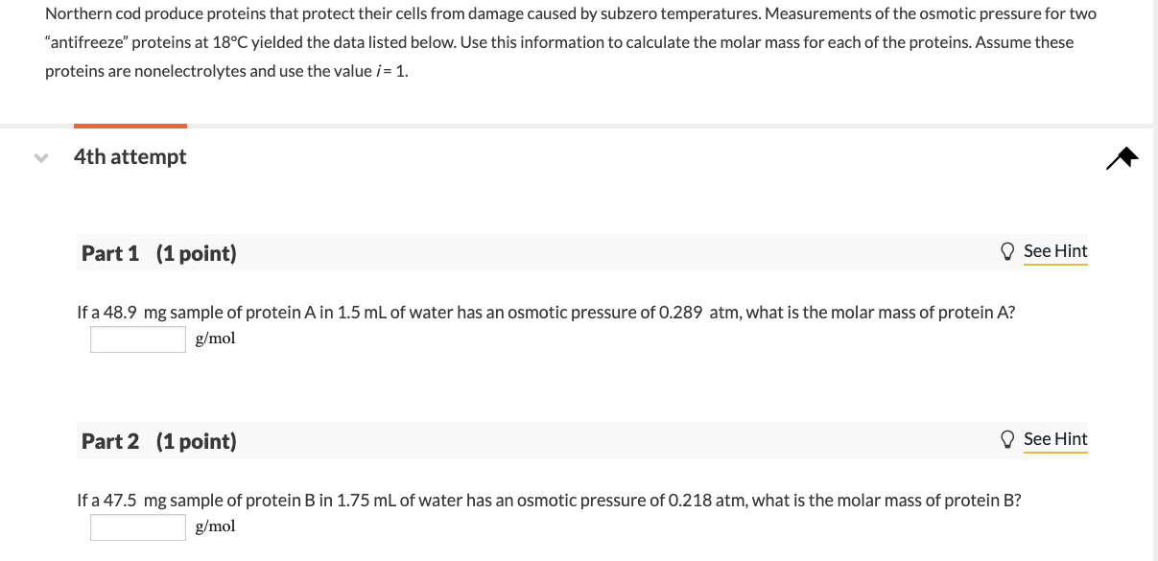
Task: Click the lightbulb icon in Part 1
Action: 1007,251
